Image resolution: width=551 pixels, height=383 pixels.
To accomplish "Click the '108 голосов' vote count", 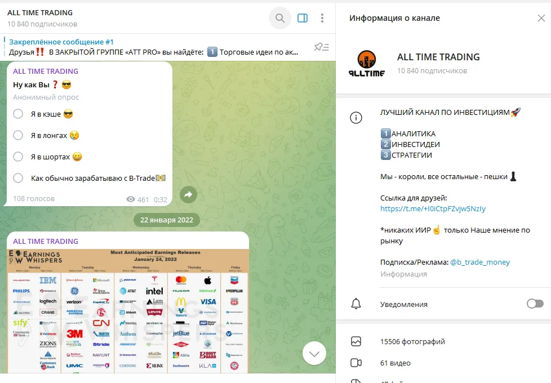I will point(34,198).
